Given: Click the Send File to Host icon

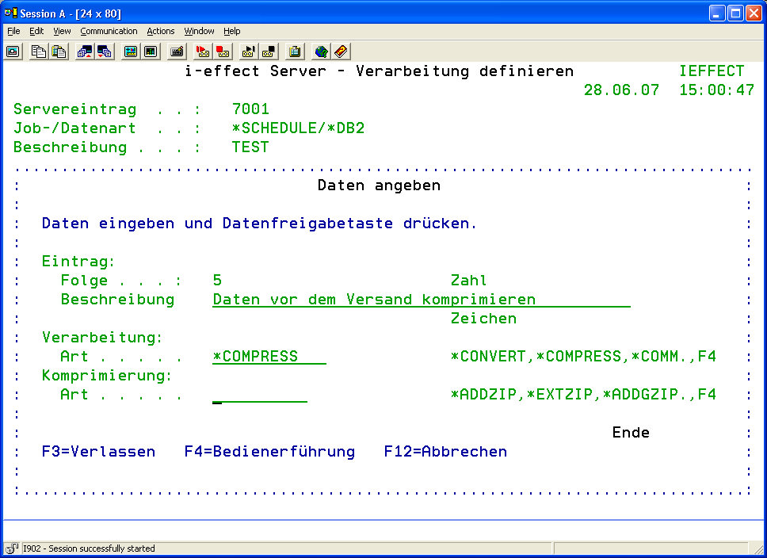Looking at the screenshot, I should point(84,52).
